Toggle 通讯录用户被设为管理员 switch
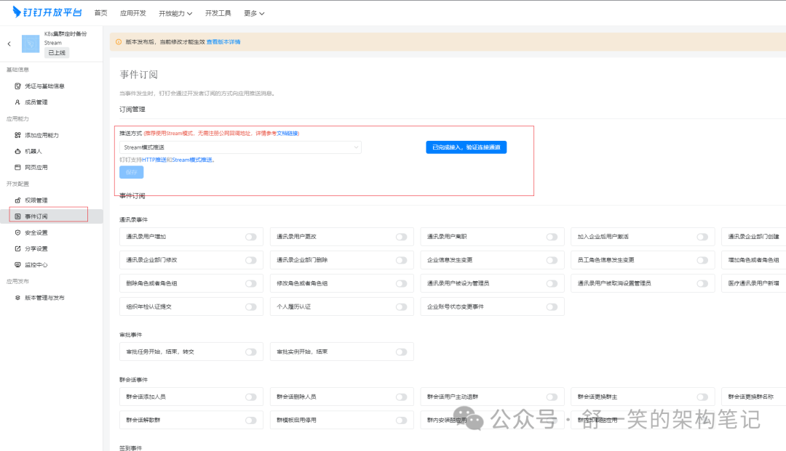This screenshot has height=451, width=786. [x=552, y=283]
